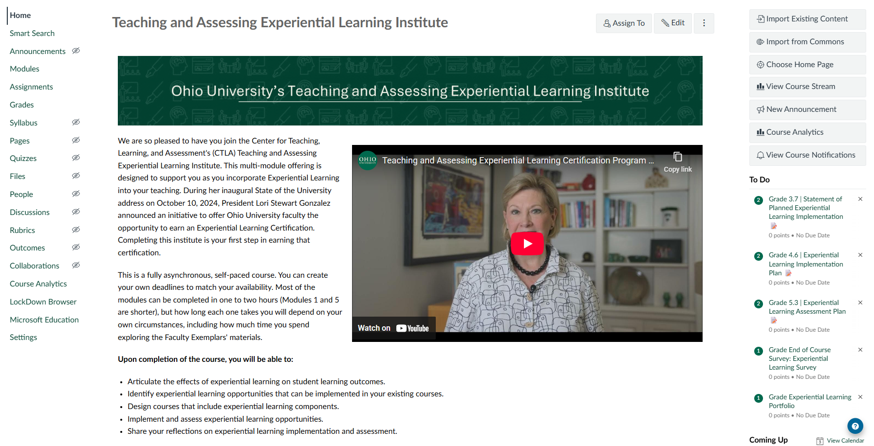This screenshot has height=446, width=874.
Task: Toggle the visibility eye icon beside Announcements
Action: click(x=76, y=51)
